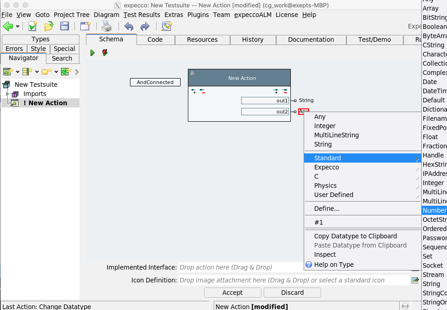
Task: Click the redo arrow icon
Action: [145, 26]
